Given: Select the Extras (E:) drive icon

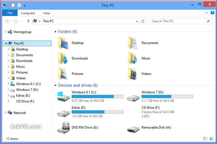Looking at the screenshot, I should point(64,113).
